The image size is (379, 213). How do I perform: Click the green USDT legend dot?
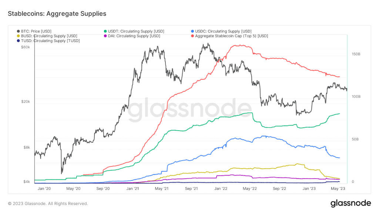105,31
